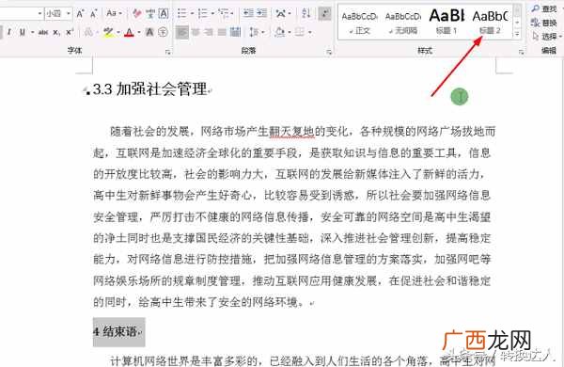Apply distributed alignment to the paragraph
The width and height of the screenshot is (564, 367).
(235, 32)
